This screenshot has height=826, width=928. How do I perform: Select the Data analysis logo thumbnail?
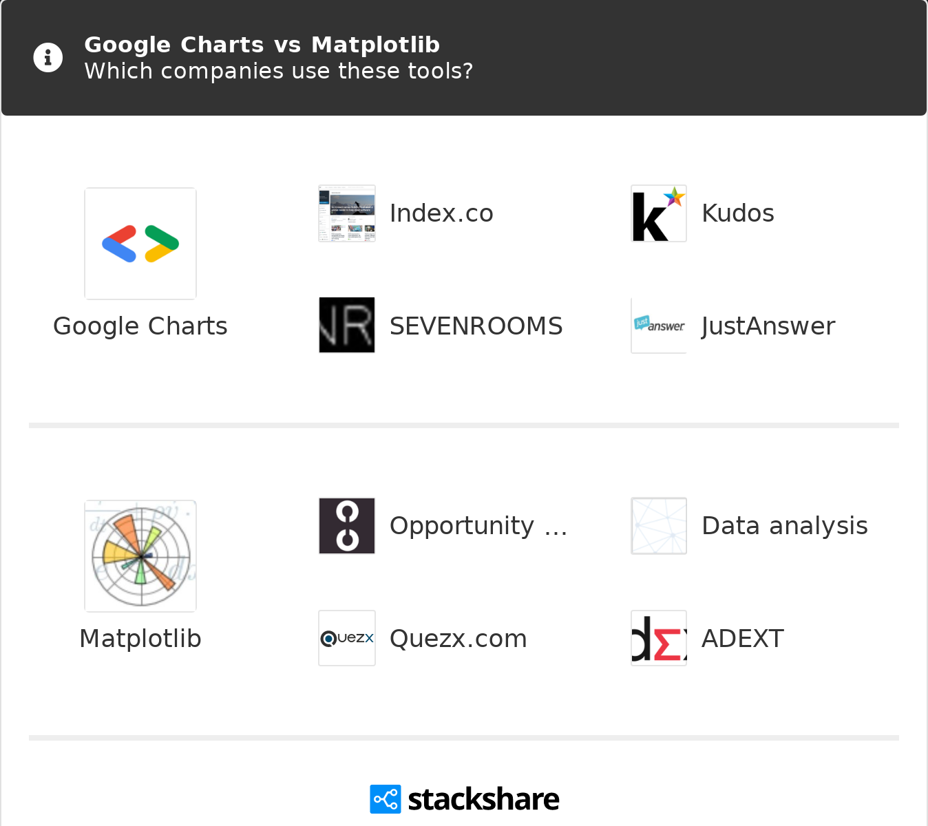click(659, 526)
